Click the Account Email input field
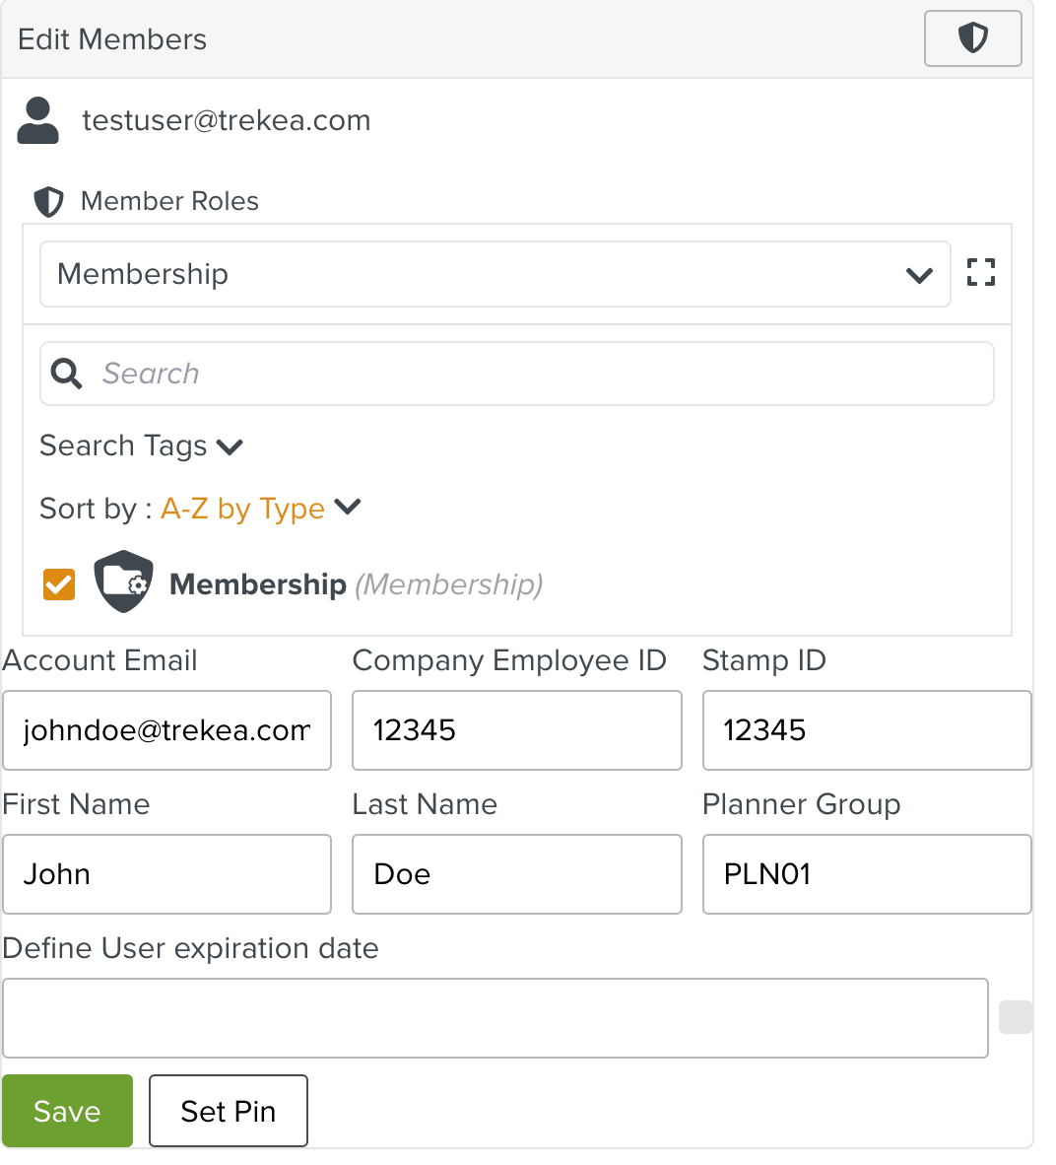This screenshot has height=1165, width=1056. point(166,730)
